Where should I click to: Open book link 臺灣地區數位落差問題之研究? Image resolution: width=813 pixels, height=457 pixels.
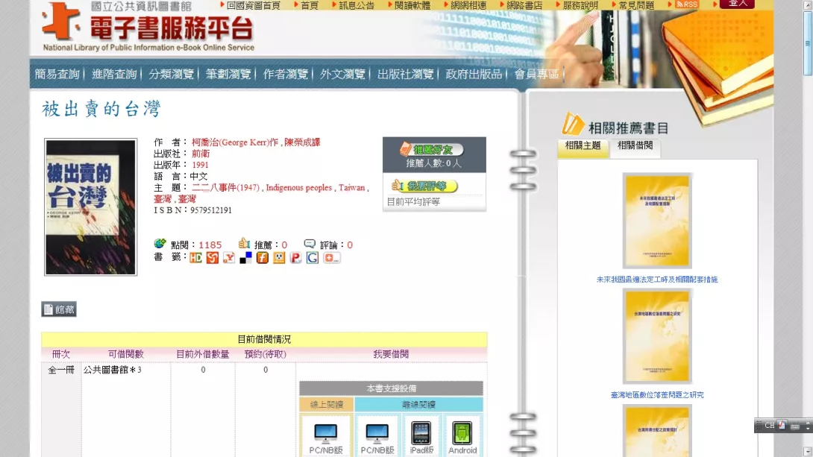coord(657,395)
